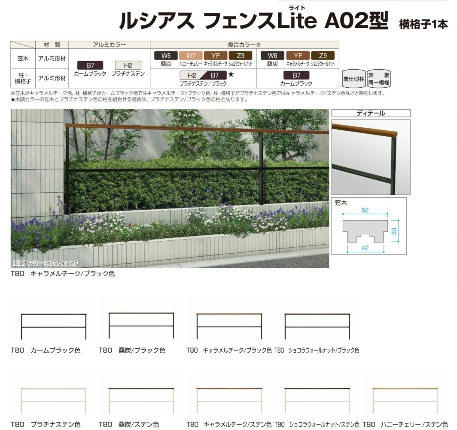This screenshot has width=457, height=430.
Task: Click the 笠木 row label in the table
Action: point(23,58)
